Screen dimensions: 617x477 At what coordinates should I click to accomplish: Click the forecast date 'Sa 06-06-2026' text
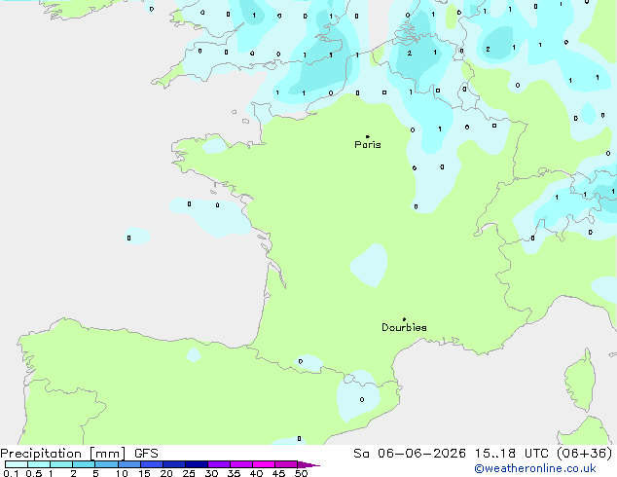click(410, 454)
